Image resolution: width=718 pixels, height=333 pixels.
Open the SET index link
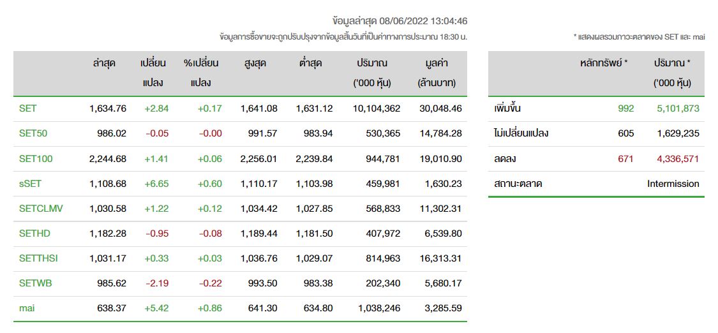27,108
